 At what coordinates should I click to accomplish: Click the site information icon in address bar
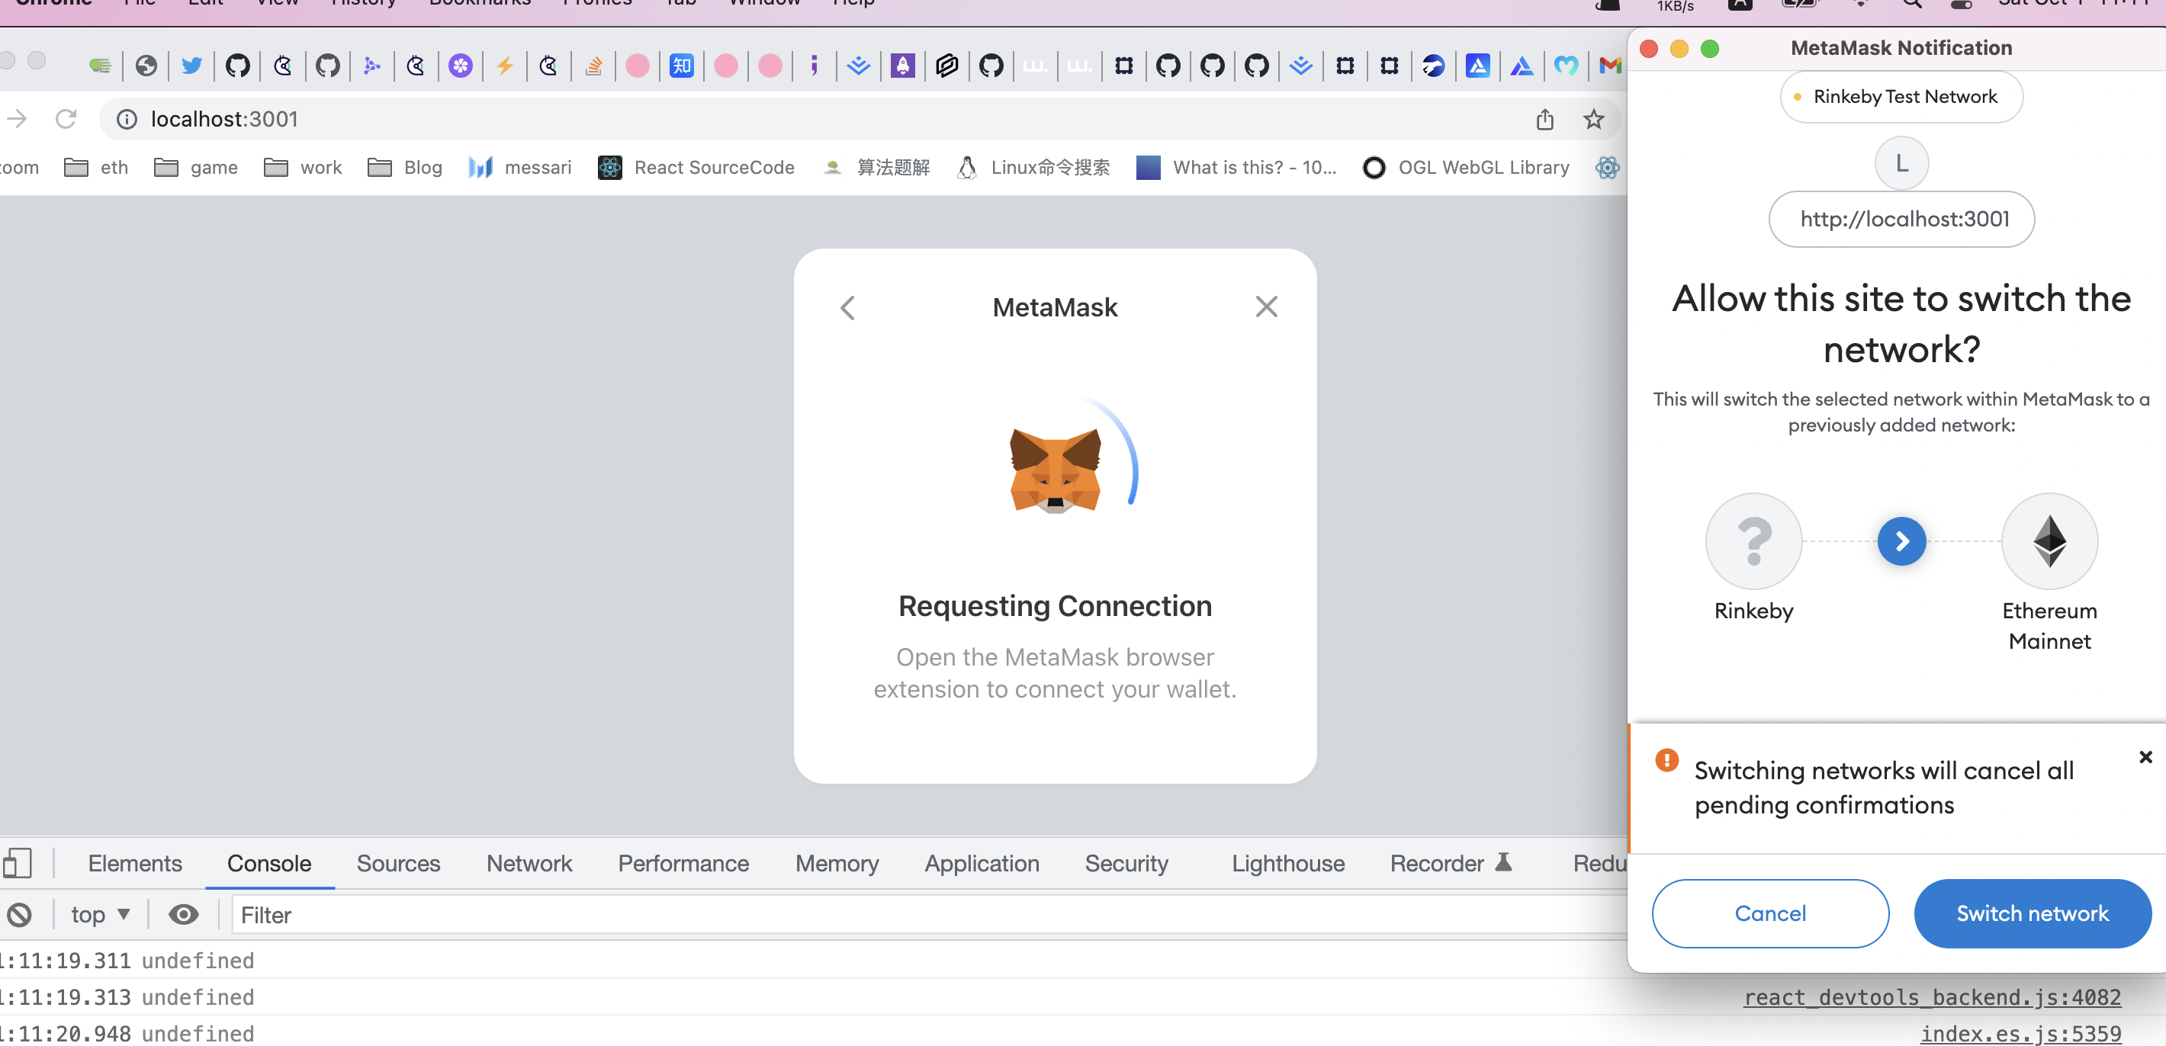[x=127, y=120]
